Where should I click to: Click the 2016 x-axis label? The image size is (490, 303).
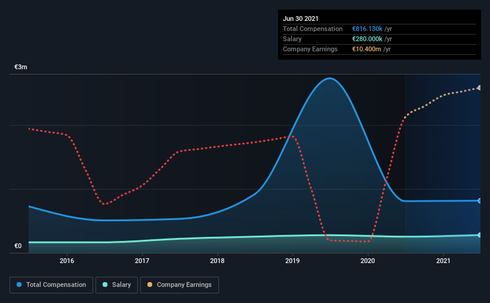point(67,261)
